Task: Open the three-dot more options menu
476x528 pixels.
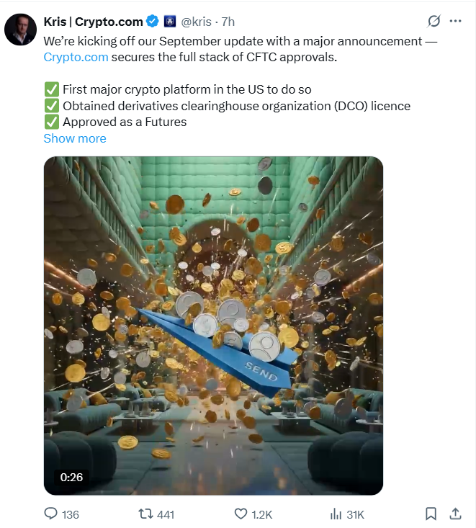Action: [455, 21]
